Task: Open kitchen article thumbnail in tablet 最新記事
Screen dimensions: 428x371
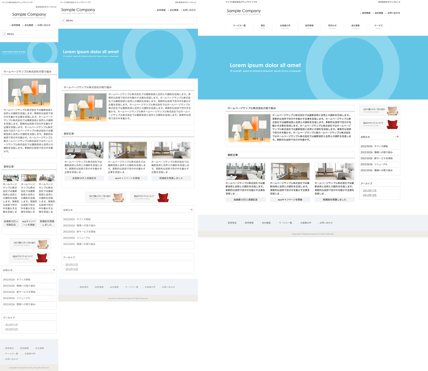Action: click(x=128, y=150)
